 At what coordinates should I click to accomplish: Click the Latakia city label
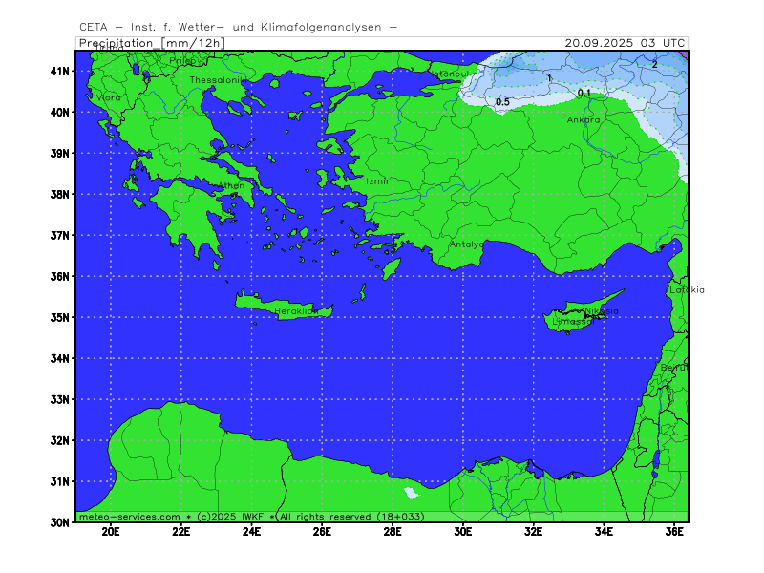click(x=687, y=289)
